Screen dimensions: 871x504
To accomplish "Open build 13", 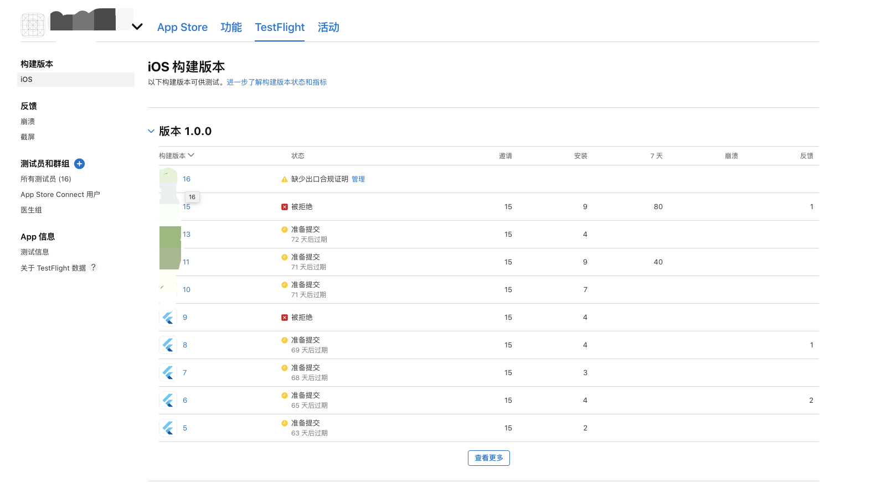I will point(187,235).
